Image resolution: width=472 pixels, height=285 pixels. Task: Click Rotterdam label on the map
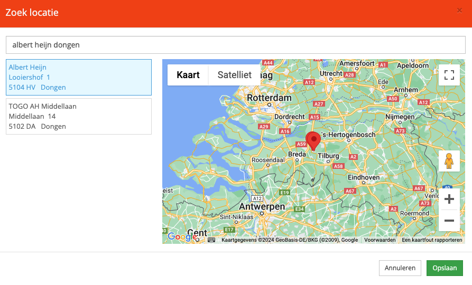pos(269,98)
